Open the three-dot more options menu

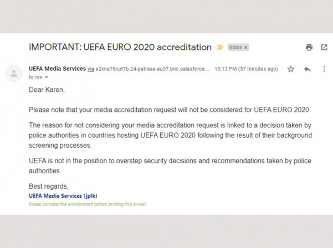324,69
